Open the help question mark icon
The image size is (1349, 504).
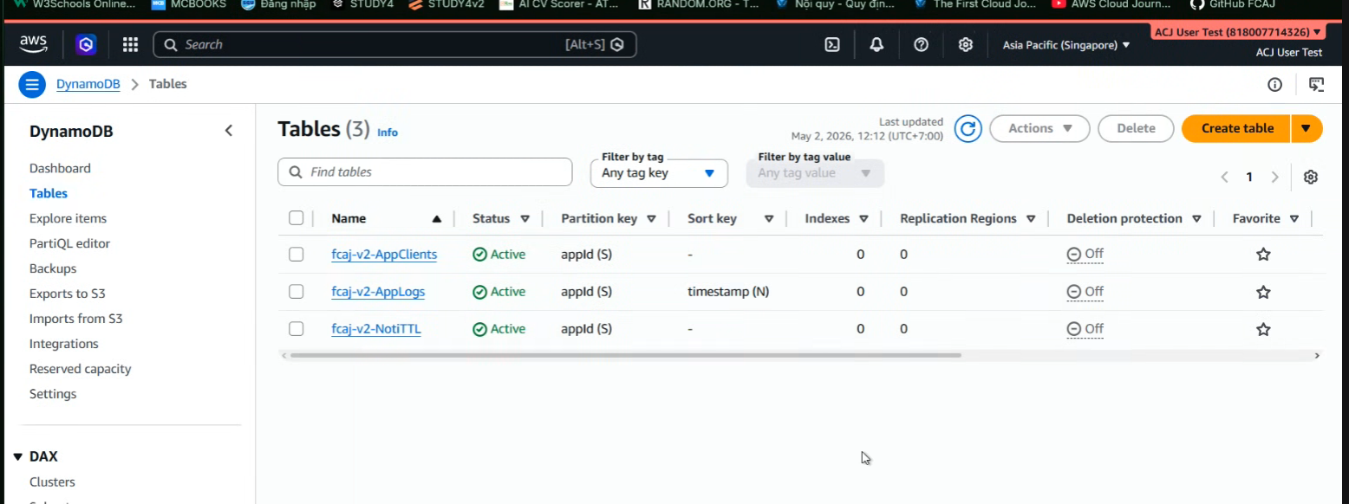pyautogui.click(x=922, y=45)
